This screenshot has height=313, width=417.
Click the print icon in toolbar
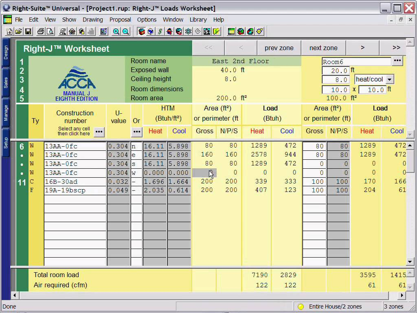pos(41,31)
